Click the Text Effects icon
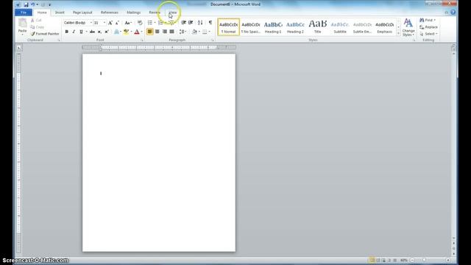The height and width of the screenshot is (265, 471). click(116, 32)
